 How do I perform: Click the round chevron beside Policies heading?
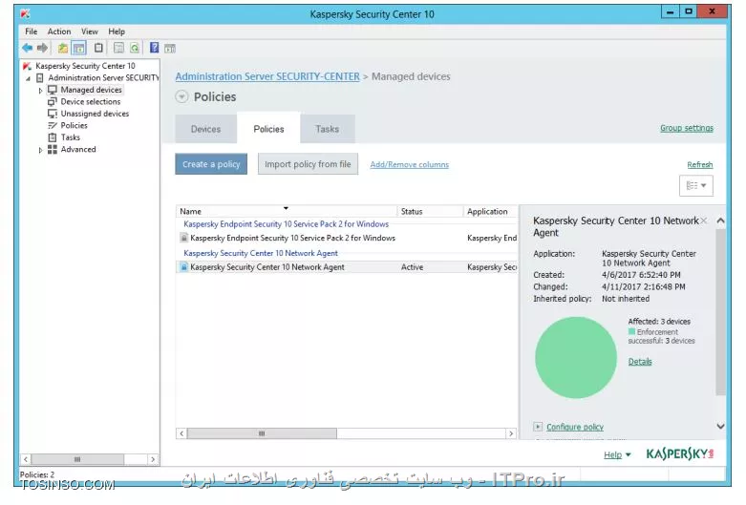tap(181, 96)
